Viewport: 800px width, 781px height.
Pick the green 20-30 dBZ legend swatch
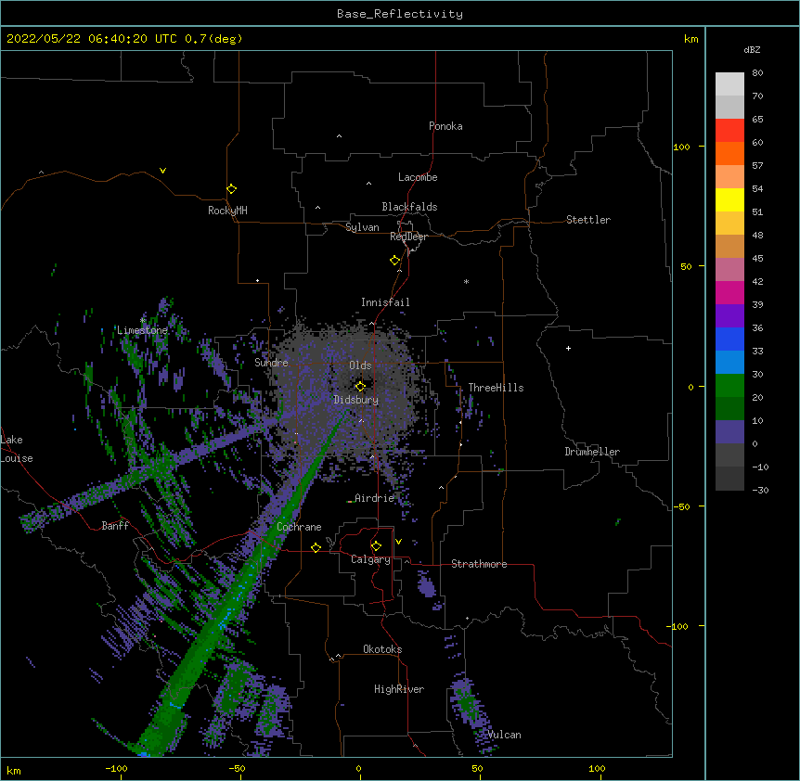point(729,386)
